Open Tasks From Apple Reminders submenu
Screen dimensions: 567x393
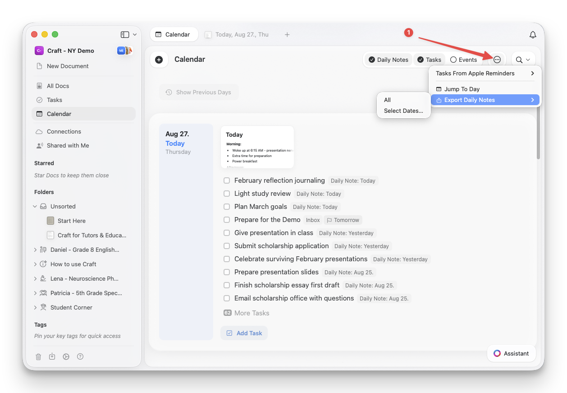coord(485,73)
